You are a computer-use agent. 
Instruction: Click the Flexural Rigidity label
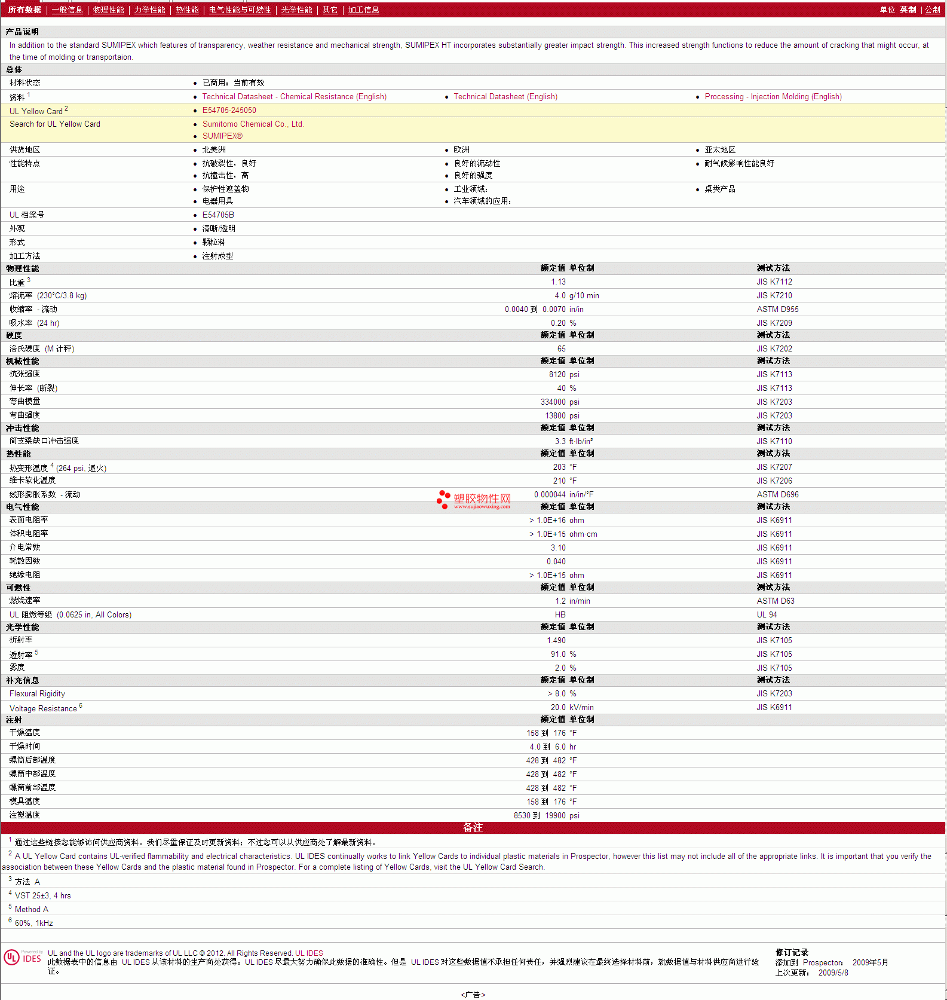pos(37,693)
